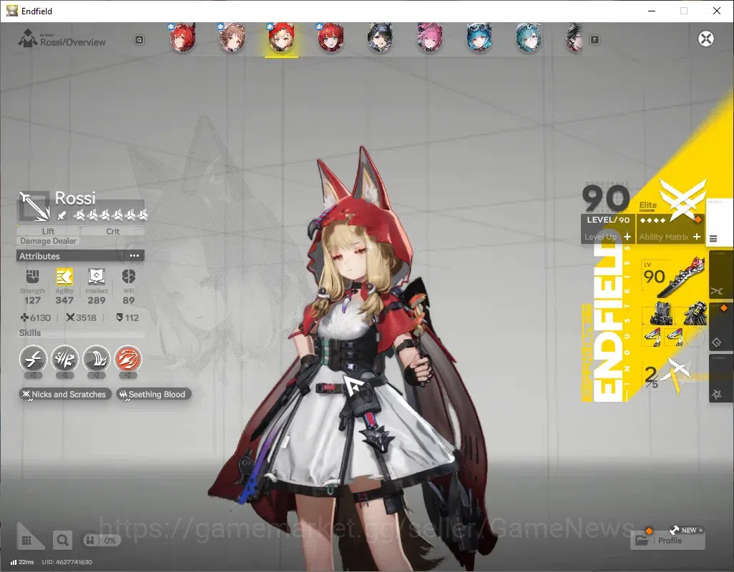Select the black-and-white haired character portrait
The height and width of the screenshot is (572, 734).
pyautogui.click(x=575, y=39)
